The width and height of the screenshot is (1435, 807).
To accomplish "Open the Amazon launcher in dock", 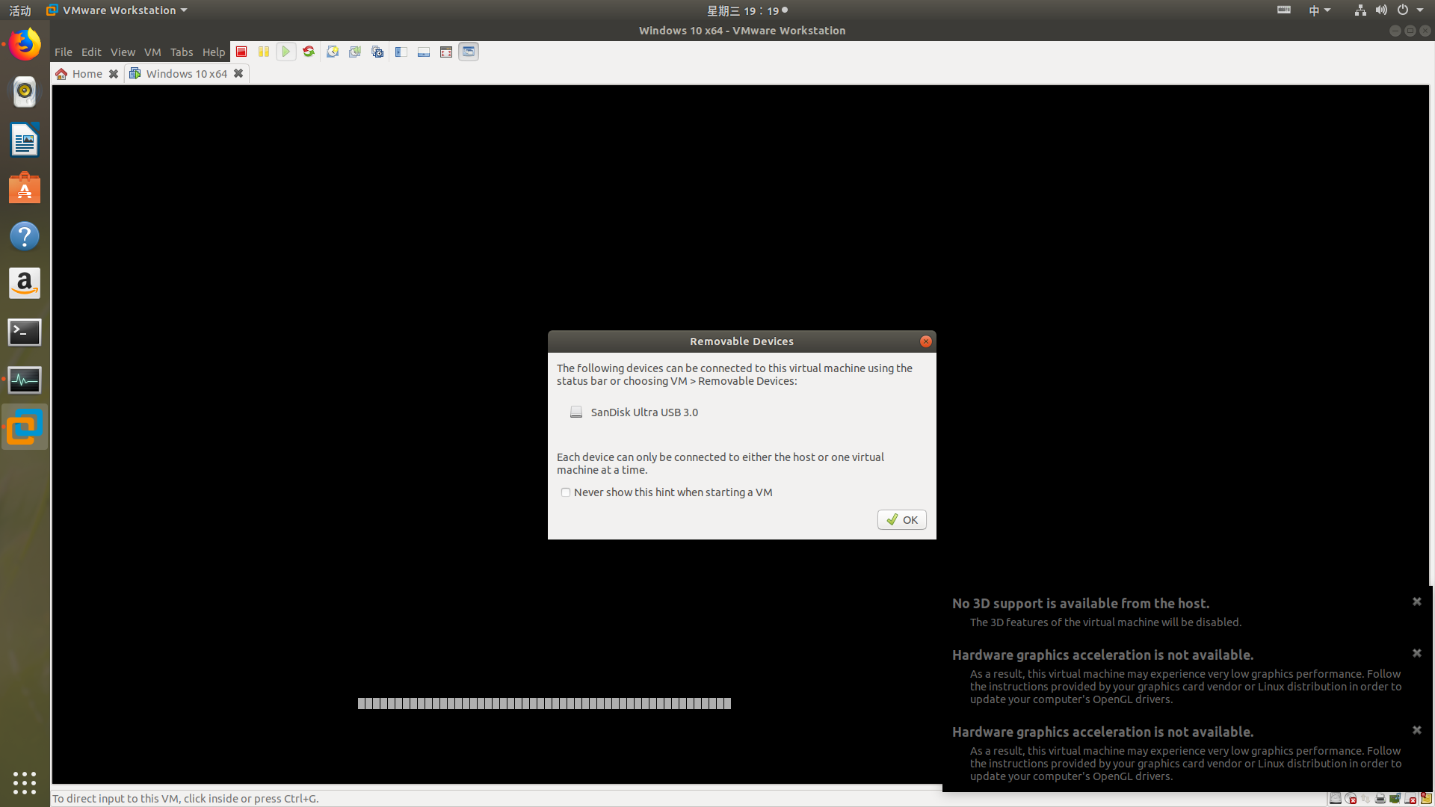I will point(25,284).
